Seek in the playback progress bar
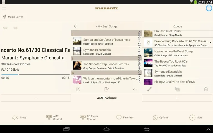 point(35,75)
